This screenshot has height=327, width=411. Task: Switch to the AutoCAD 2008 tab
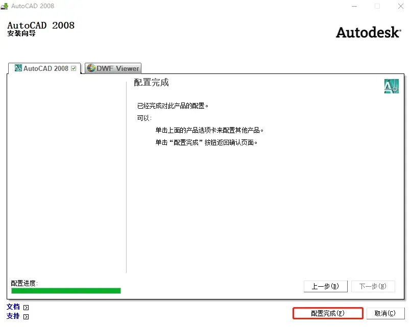tap(44, 68)
